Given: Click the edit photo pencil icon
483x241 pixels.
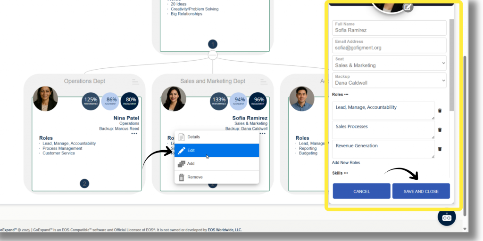Looking at the screenshot, I should [x=408, y=7].
